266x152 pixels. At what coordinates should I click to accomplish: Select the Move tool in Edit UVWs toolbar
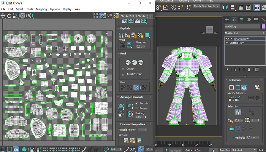3,16
